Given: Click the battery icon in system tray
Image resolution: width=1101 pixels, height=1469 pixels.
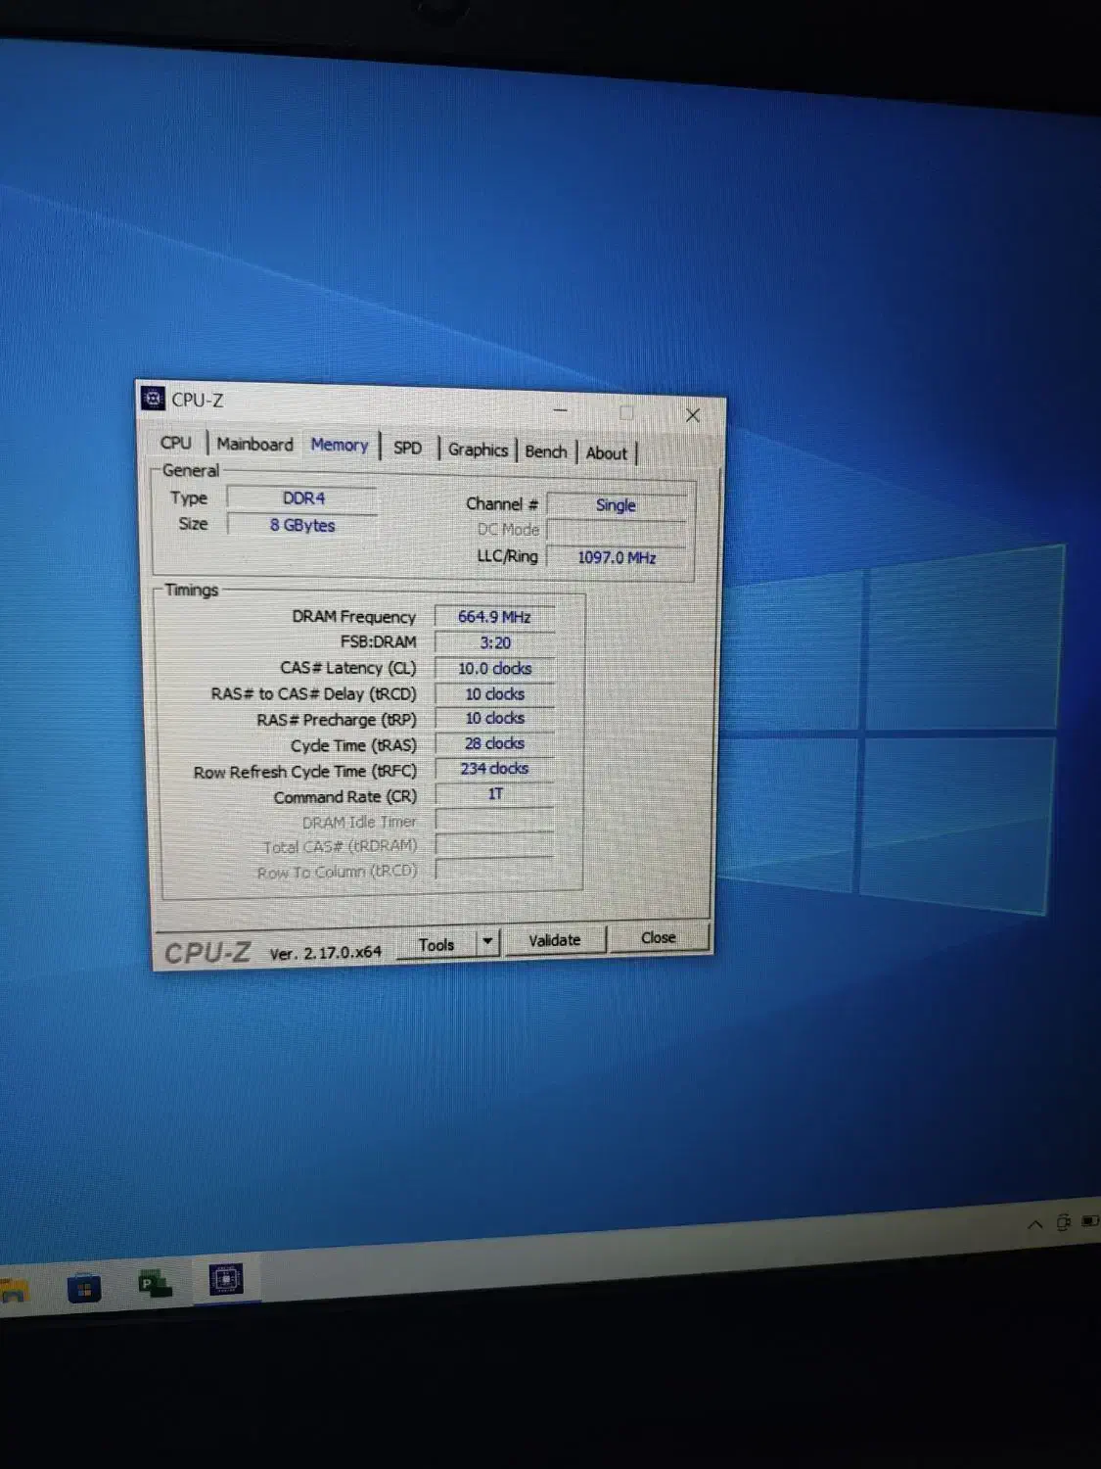Looking at the screenshot, I should (x=1089, y=1221).
